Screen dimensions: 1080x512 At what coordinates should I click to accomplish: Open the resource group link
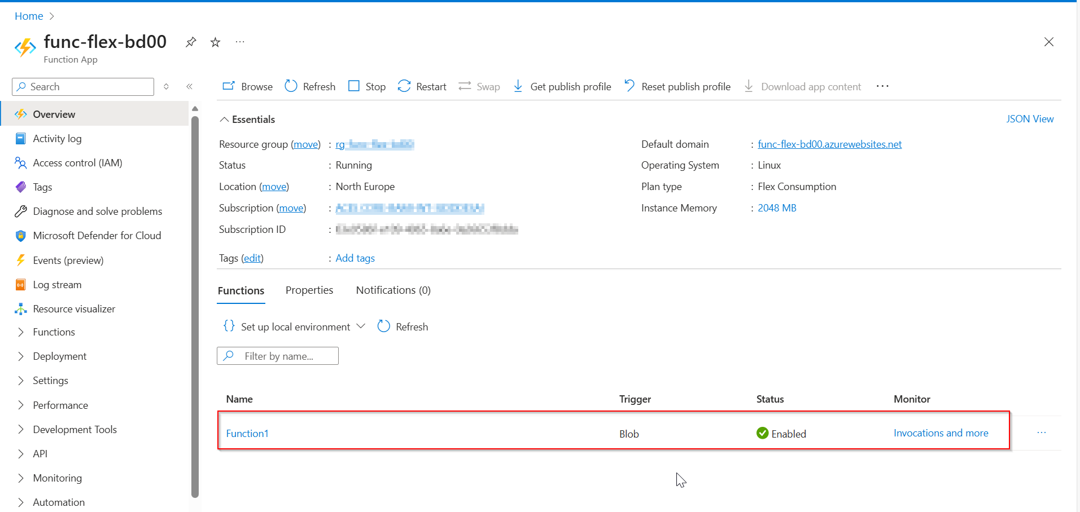(x=375, y=144)
